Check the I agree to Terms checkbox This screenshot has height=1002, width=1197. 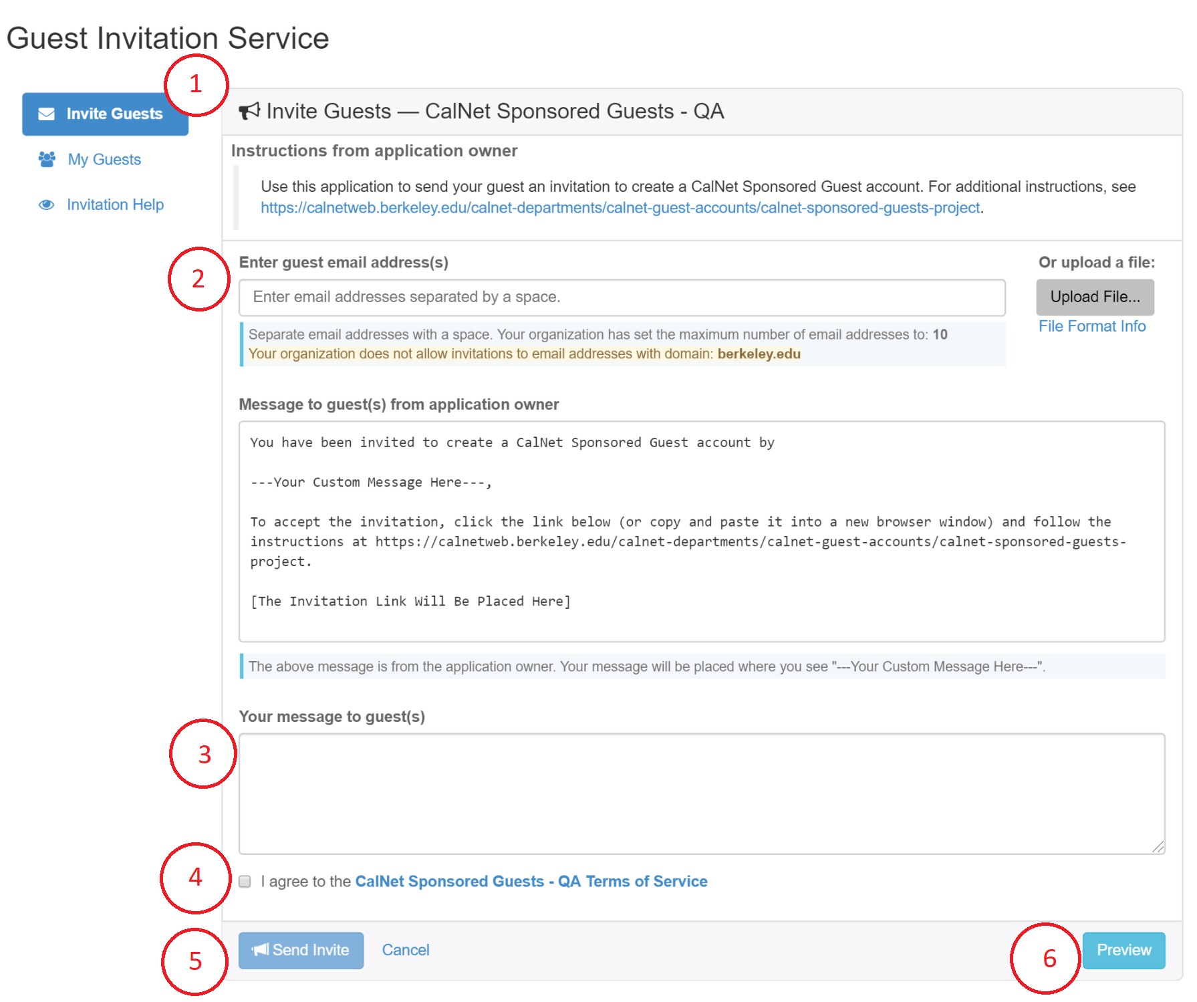pyautogui.click(x=245, y=882)
